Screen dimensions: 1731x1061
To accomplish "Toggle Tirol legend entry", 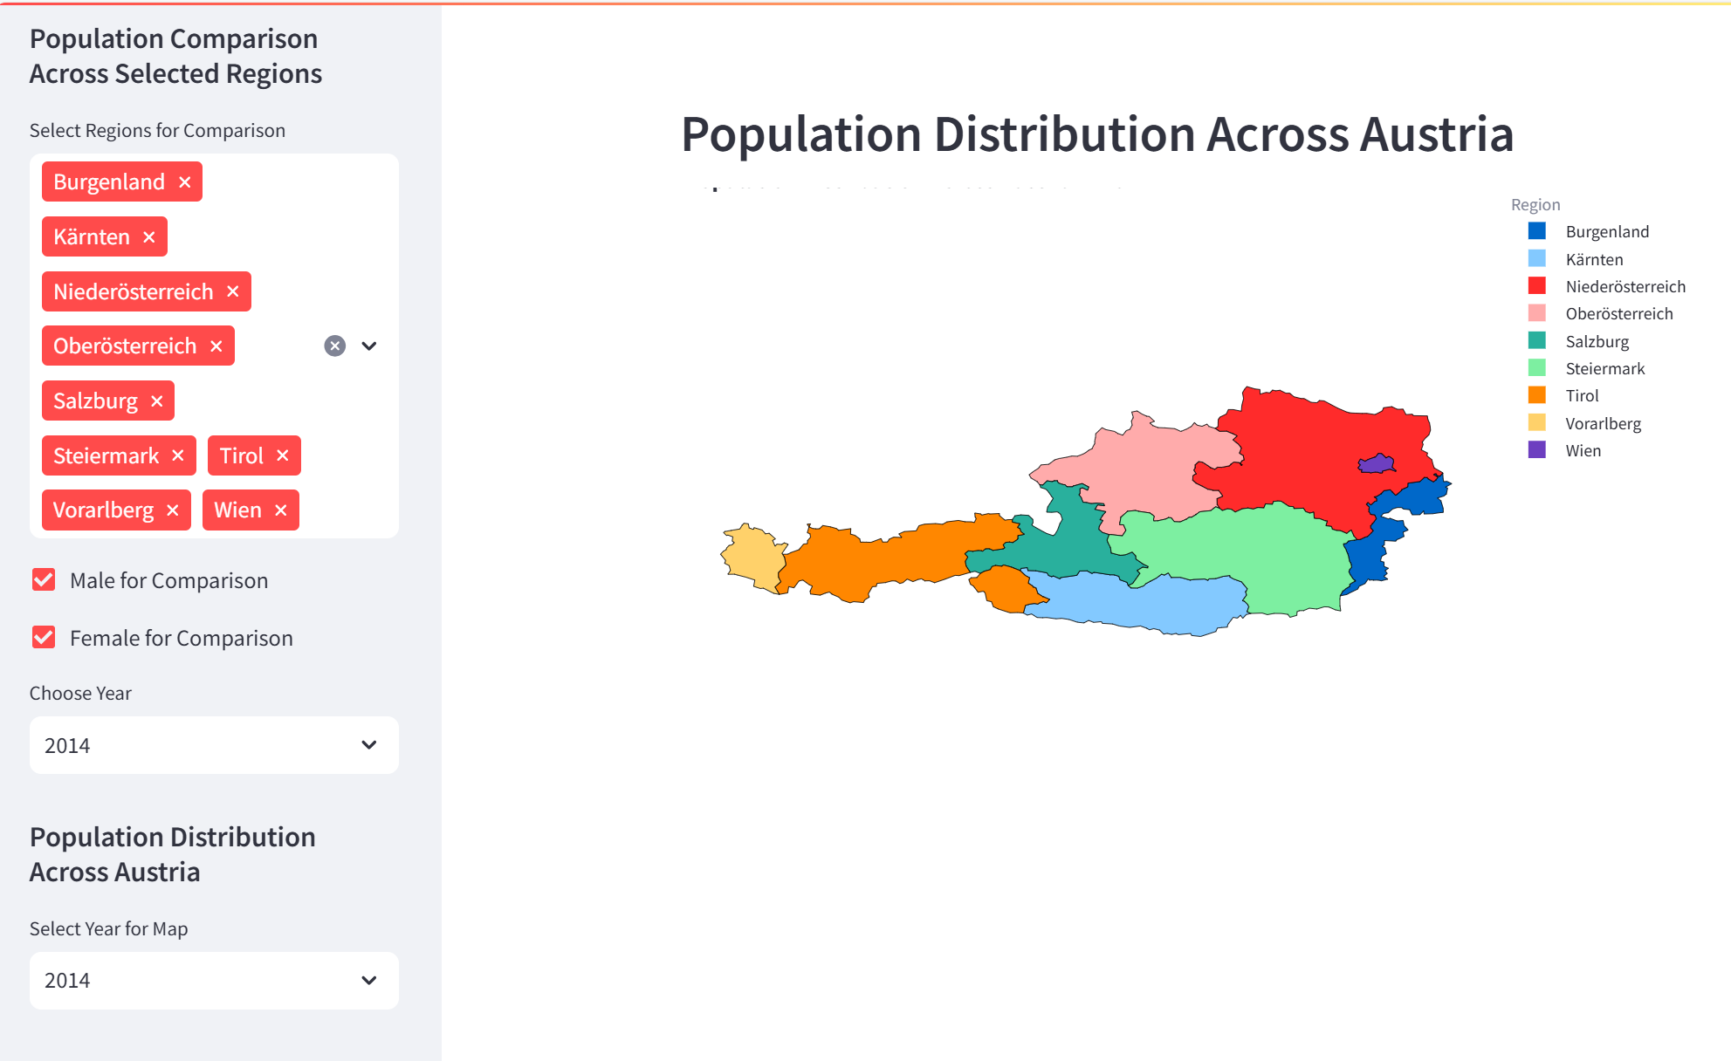I will pos(1563,395).
